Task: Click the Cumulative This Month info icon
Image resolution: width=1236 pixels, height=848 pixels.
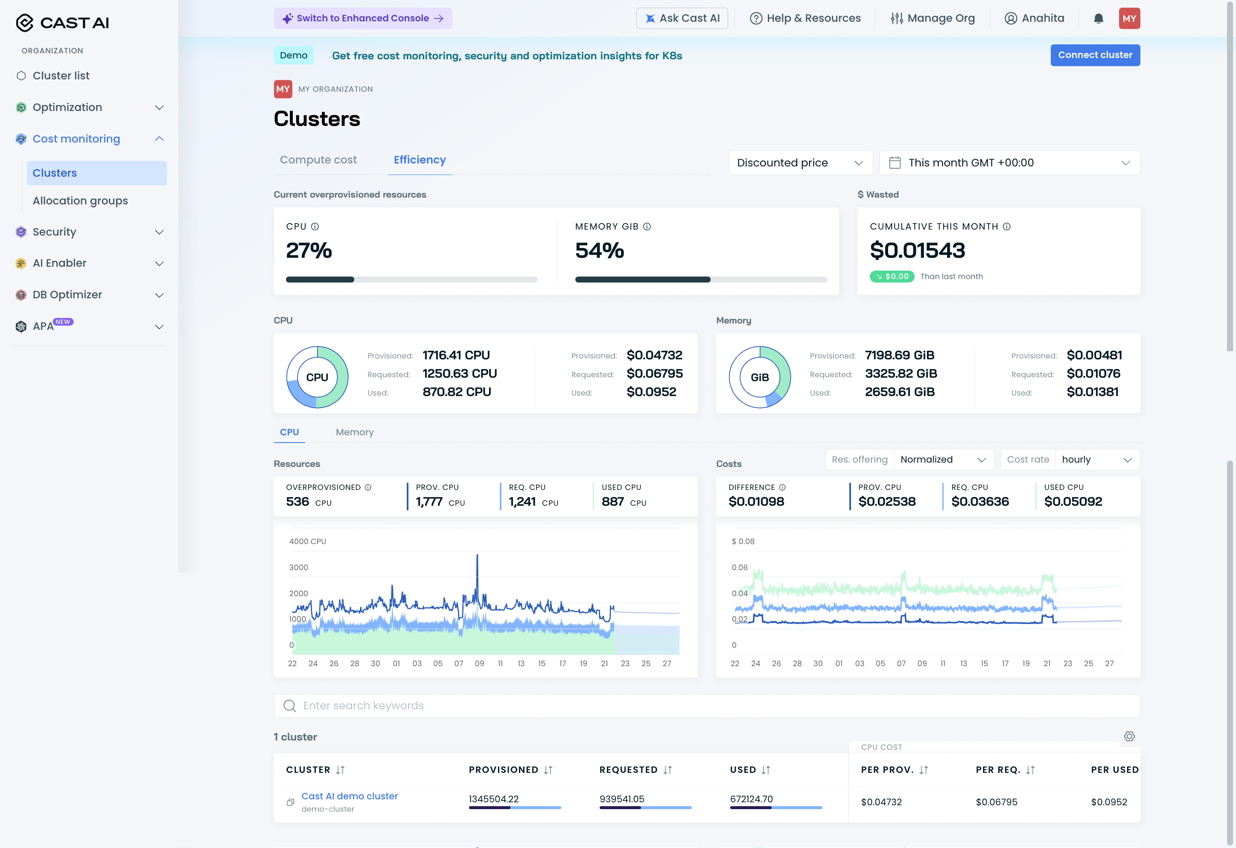Action: pyautogui.click(x=1007, y=227)
